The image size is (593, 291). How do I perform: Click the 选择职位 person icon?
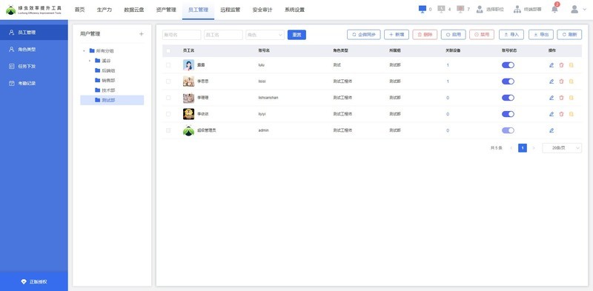pos(480,10)
